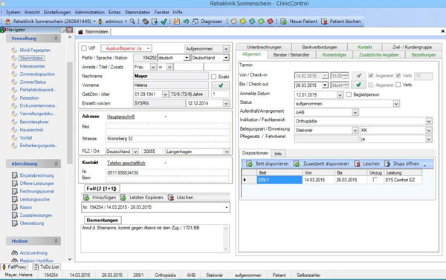The width and height of the screenshot is (446, 280).
Task: Click the Rezeption navigator icon
Action: [x=14, y=98]
